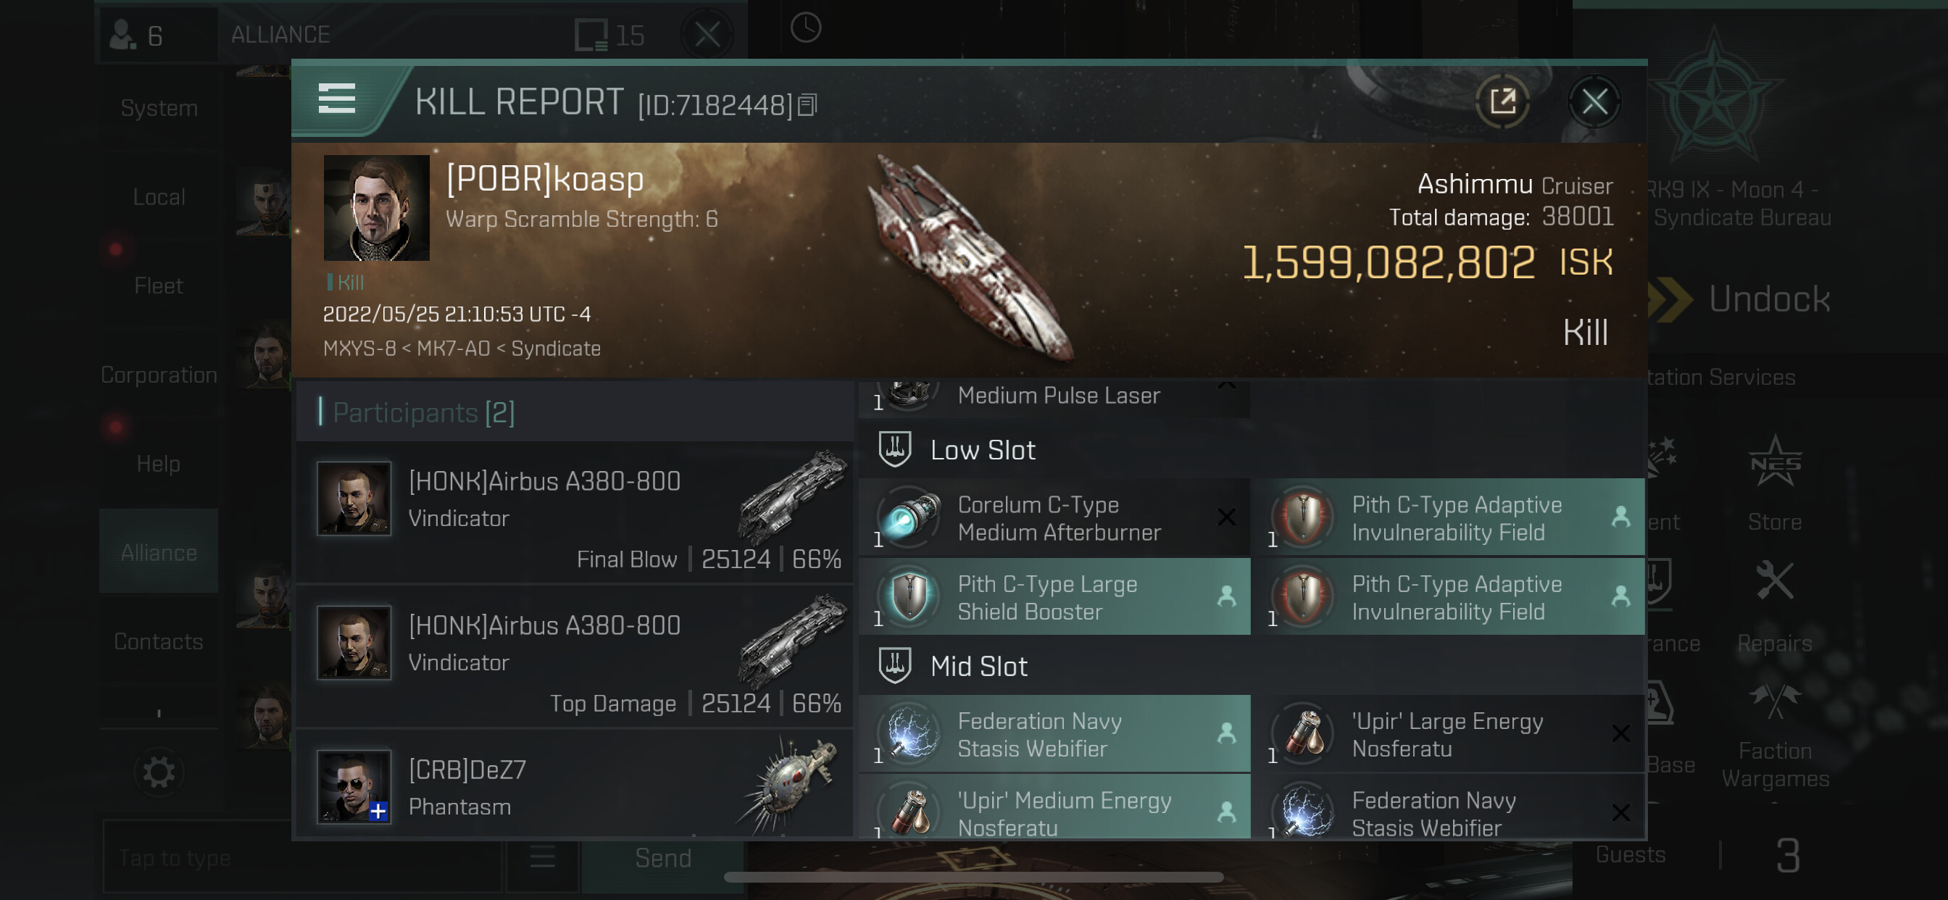Open the Fleet chat channel
Screen dimensions: 1948x900
coord(158,285)
